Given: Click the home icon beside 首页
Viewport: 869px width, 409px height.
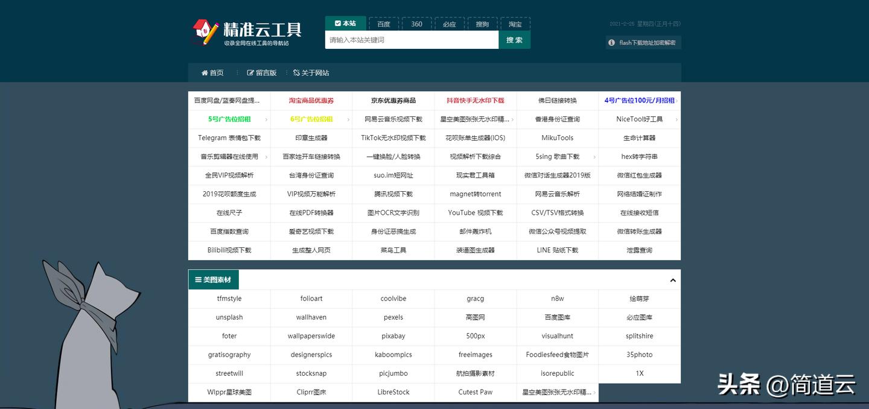Looking at the screenshot, I should (205, 72).
